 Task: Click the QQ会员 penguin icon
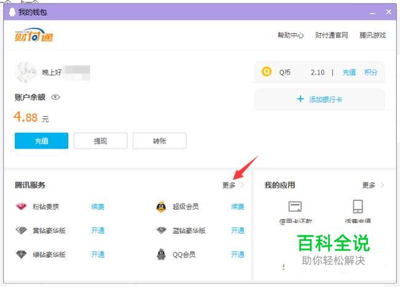pos(161,254)
